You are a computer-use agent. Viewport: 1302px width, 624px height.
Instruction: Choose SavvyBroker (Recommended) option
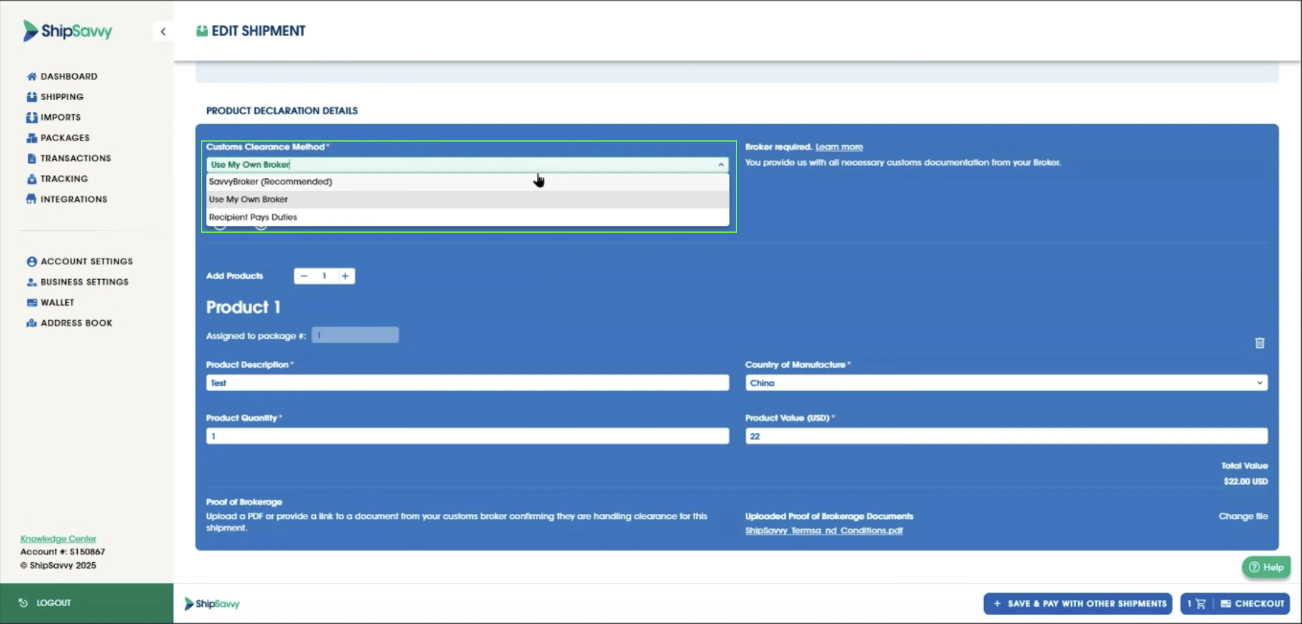coord(467,182)
